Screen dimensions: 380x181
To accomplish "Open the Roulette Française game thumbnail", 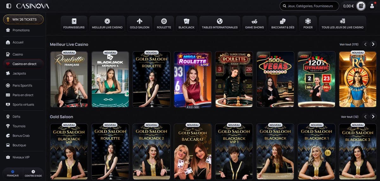I will click(69, 79).
